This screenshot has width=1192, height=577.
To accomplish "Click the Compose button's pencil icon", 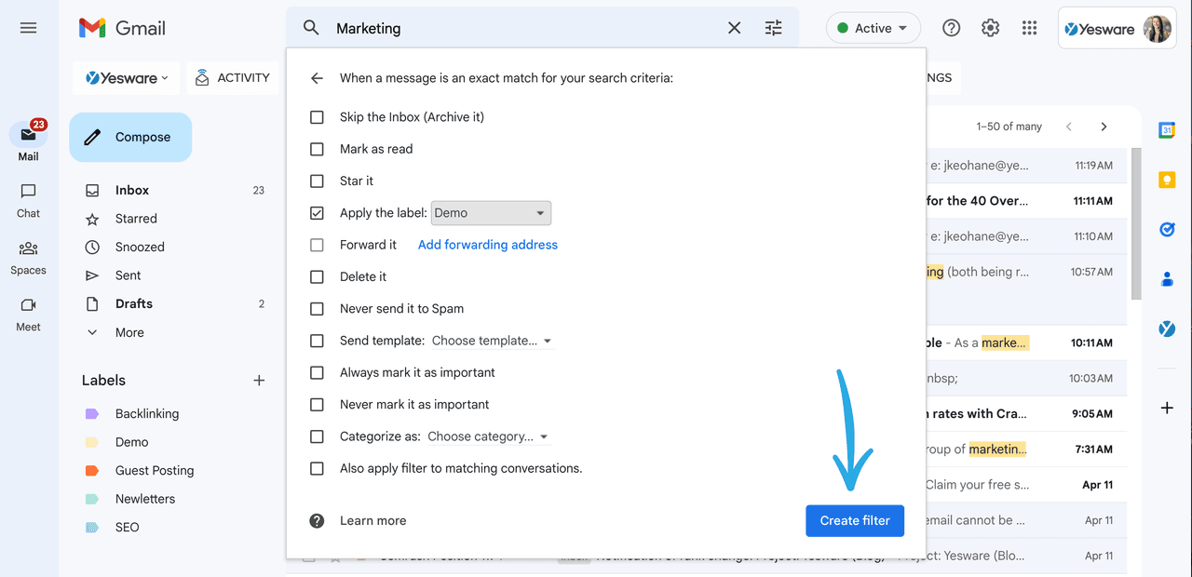I will [92, 136].
